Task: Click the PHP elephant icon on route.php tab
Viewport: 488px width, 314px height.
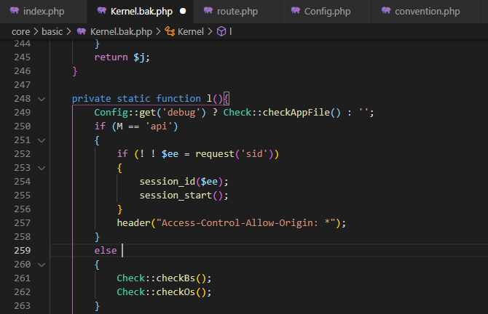Action: [208, 11]
